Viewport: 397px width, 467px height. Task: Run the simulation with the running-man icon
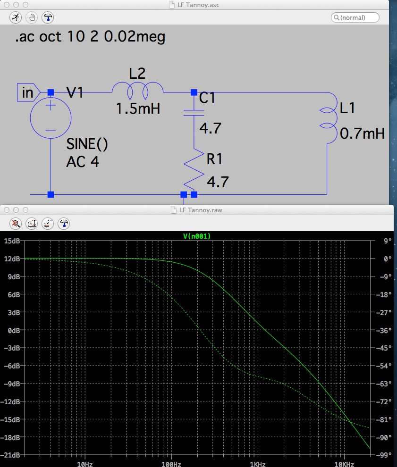pos(16,17)
